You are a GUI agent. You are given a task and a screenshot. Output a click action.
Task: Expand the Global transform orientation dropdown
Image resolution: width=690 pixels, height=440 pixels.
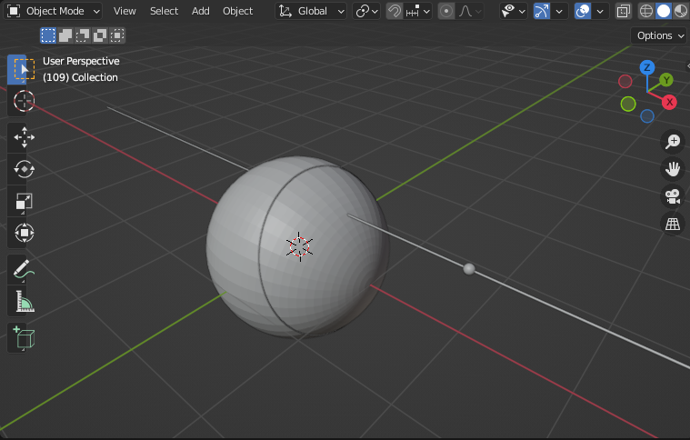click(x=312, y=11)
